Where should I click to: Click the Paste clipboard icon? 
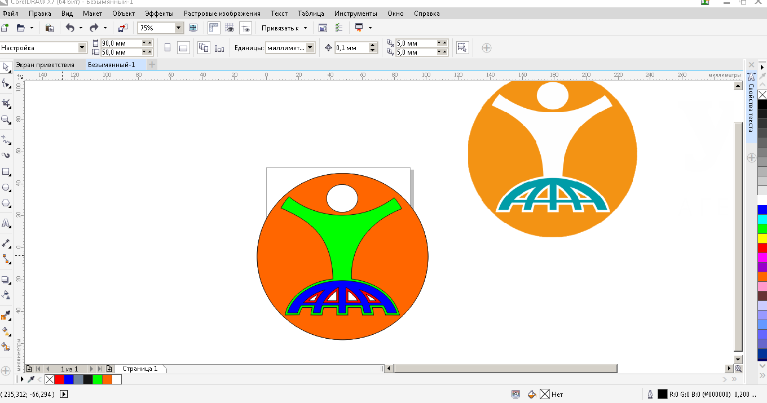pyautogui.click(x=50, y=28)
